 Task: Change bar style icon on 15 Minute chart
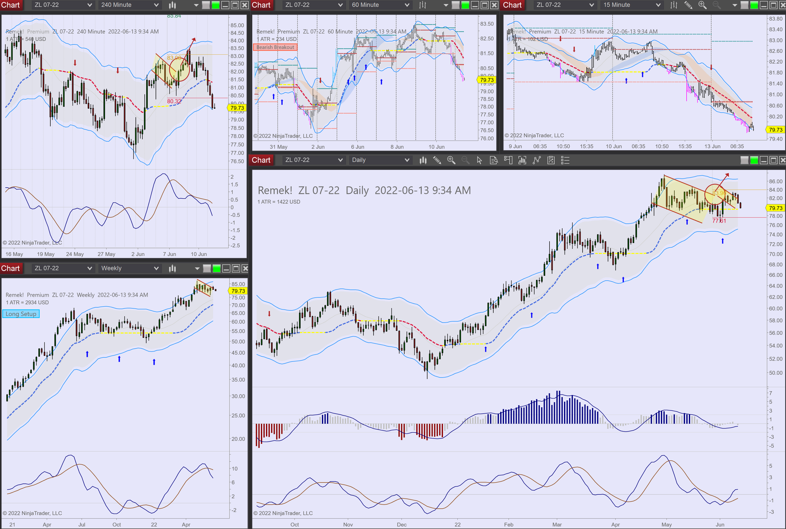coord(674,5)
